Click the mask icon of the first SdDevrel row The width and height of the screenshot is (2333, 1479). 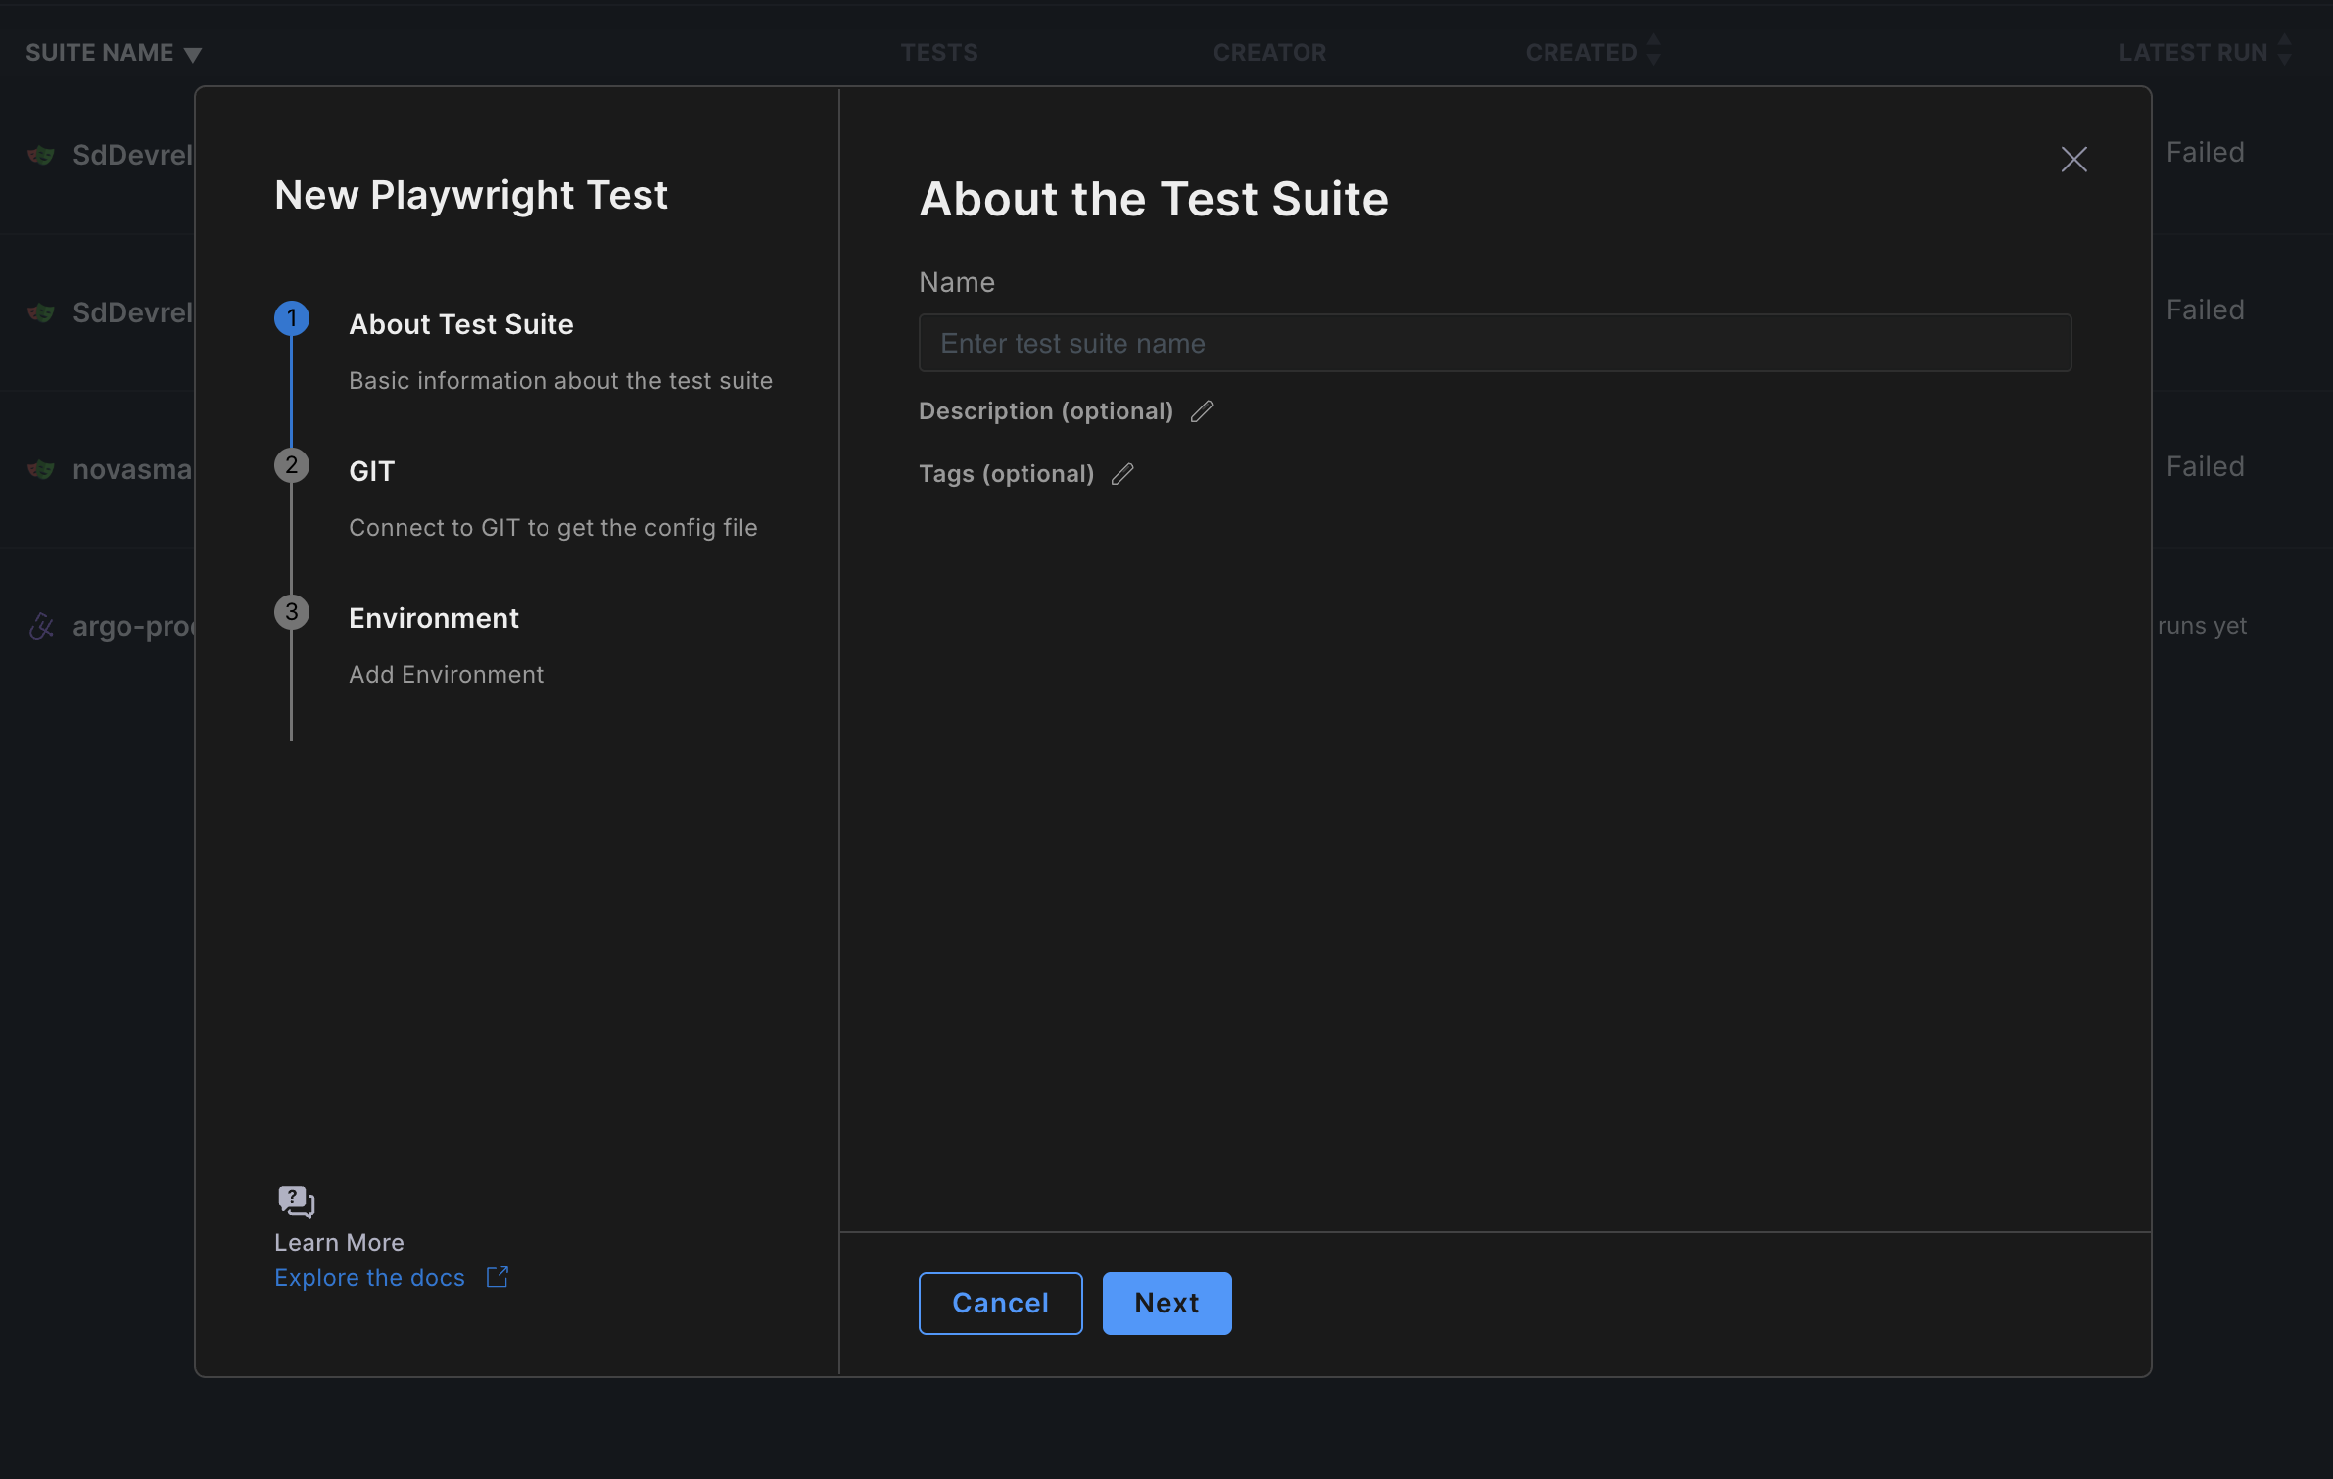tap(41, 155)
